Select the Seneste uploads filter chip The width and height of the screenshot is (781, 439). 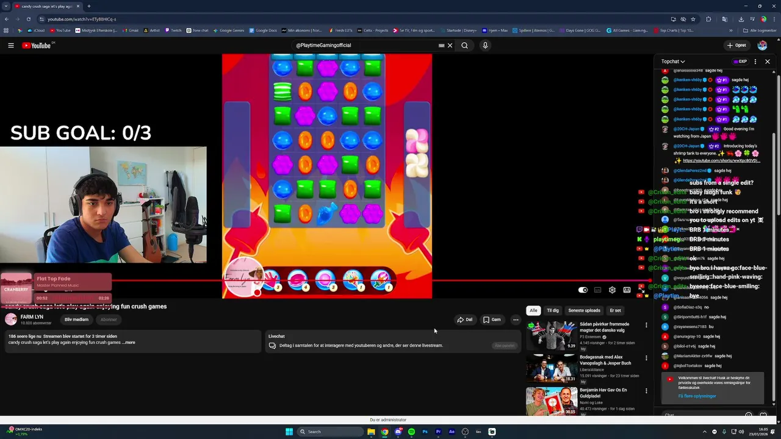tap(584, 310)
